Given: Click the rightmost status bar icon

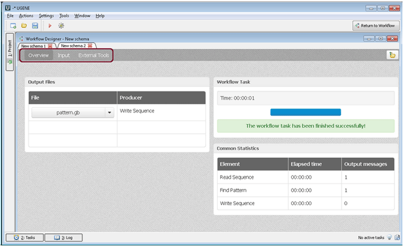Looking at the screenshot, I should [397, 237].
